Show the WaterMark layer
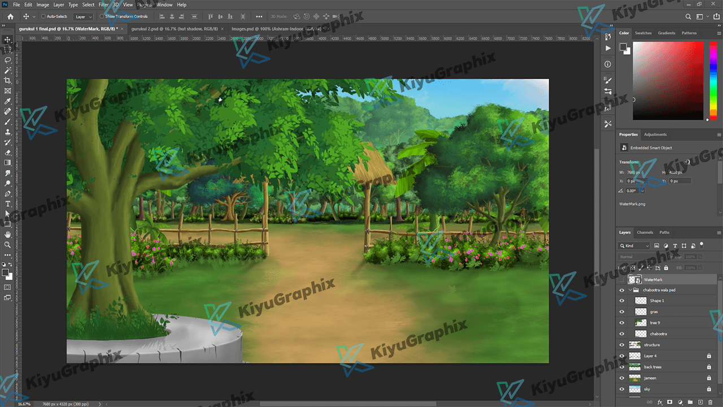This screenshot has height=407, width=723. 622,279
